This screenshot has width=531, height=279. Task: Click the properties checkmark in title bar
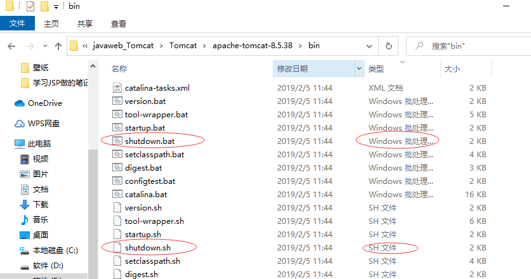[30, 6]
